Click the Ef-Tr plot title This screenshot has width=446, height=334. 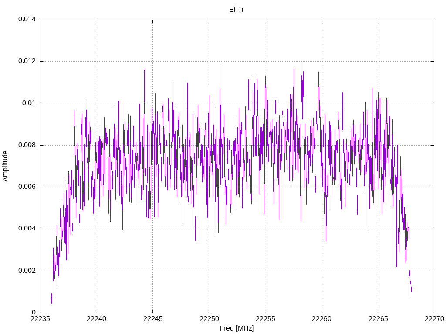[237, 10]
